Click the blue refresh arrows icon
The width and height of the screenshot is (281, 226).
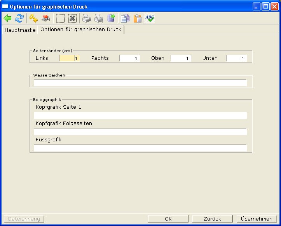click(x=19, y=18)
